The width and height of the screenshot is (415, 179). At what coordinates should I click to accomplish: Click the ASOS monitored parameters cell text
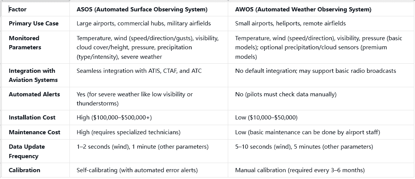coord(147,47)
